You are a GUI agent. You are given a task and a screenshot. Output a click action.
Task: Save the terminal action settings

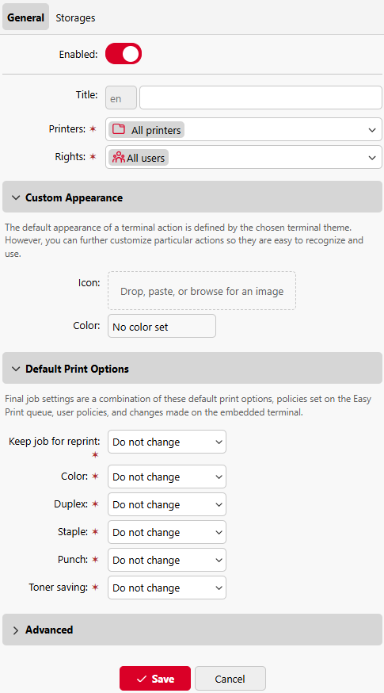click(x=155, y=679)
